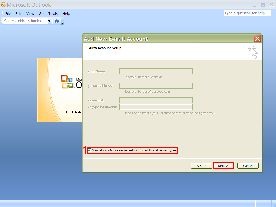The image size is (276, 207).
Task: Maximize the Microsoft Outlook window
Action: 263,5
